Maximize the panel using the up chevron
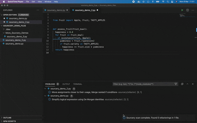 187,84
